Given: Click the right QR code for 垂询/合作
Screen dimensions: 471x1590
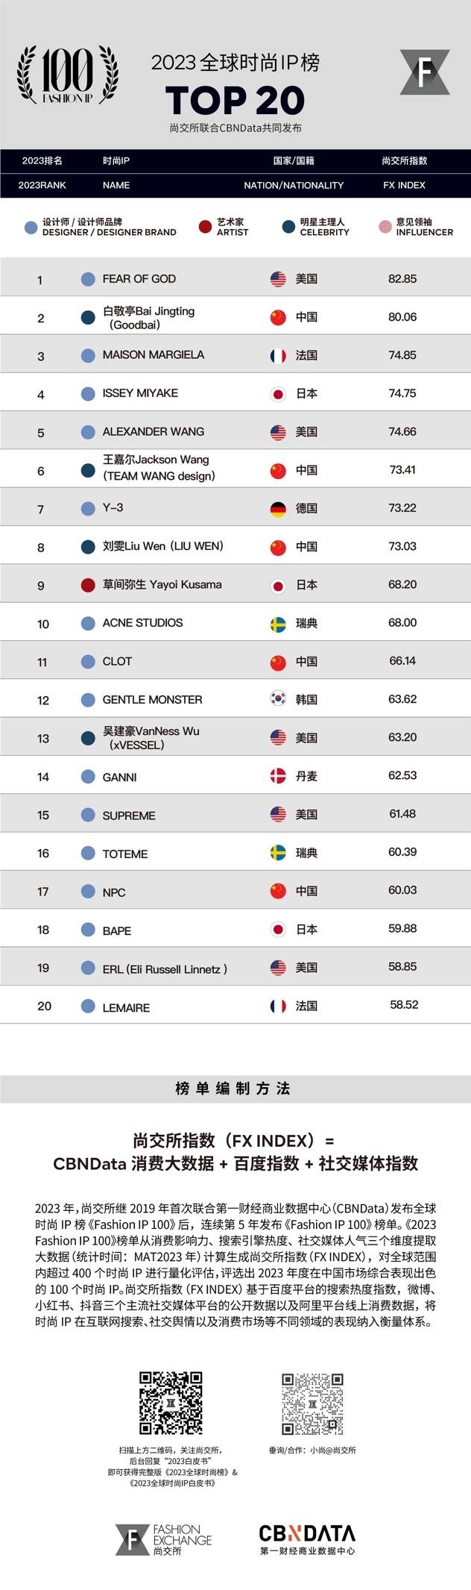Looking at the screenshot, I should (312, 1403).
